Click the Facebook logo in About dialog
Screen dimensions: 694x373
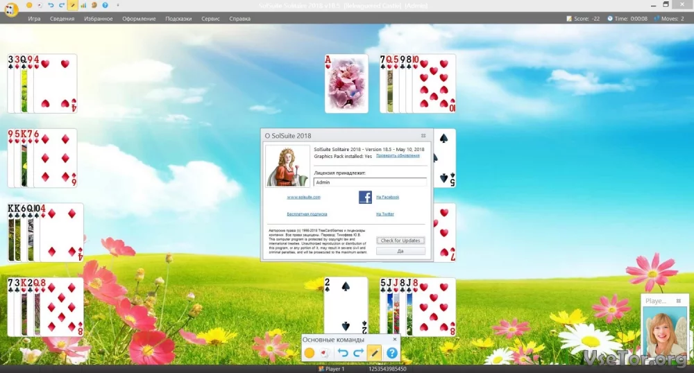tap(365, 198)
